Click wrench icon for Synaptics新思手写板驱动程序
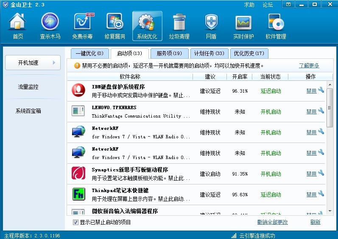Screen dimensions: 338x239 pyautogui.click(x=321, y=173)
